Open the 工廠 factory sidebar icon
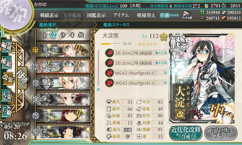This screenshot has width=242, height=145. pos(6,111)
